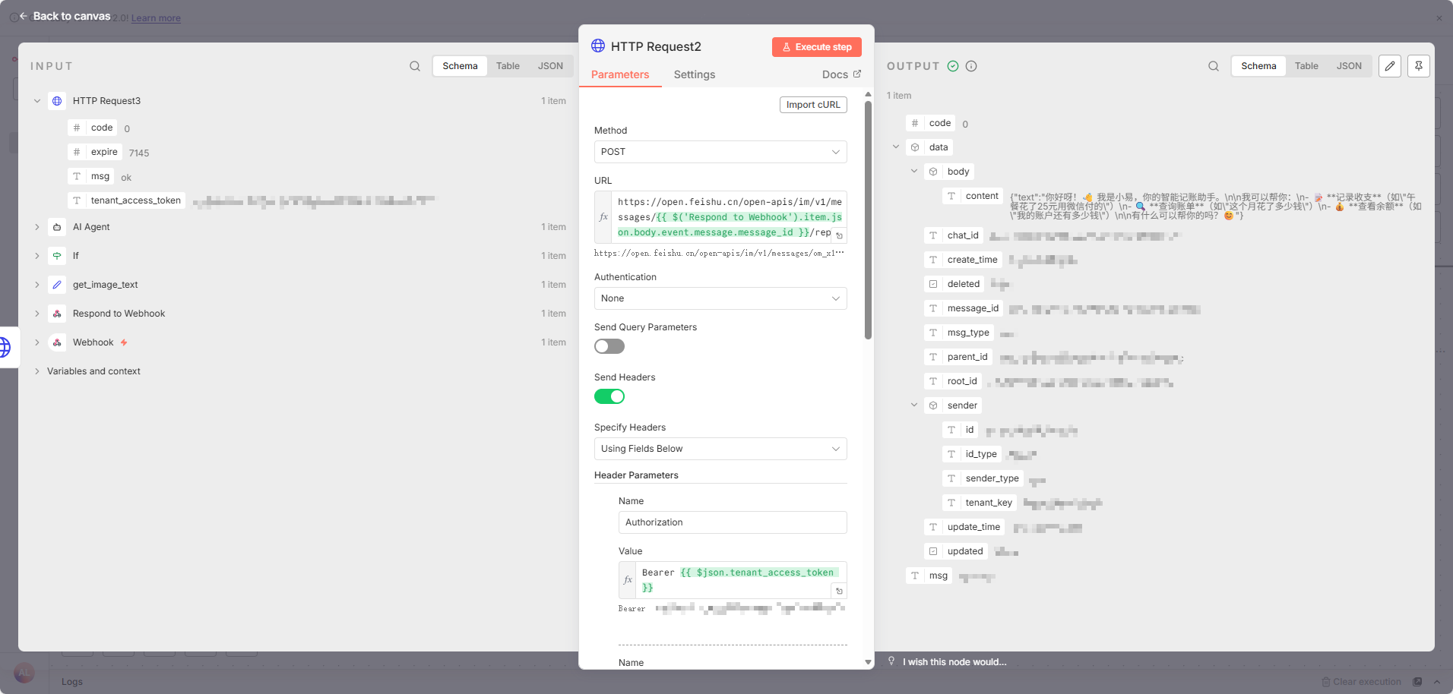
Task: Switch OUTPUT view to JSON tab
Action: click(x=1349, y=66)
